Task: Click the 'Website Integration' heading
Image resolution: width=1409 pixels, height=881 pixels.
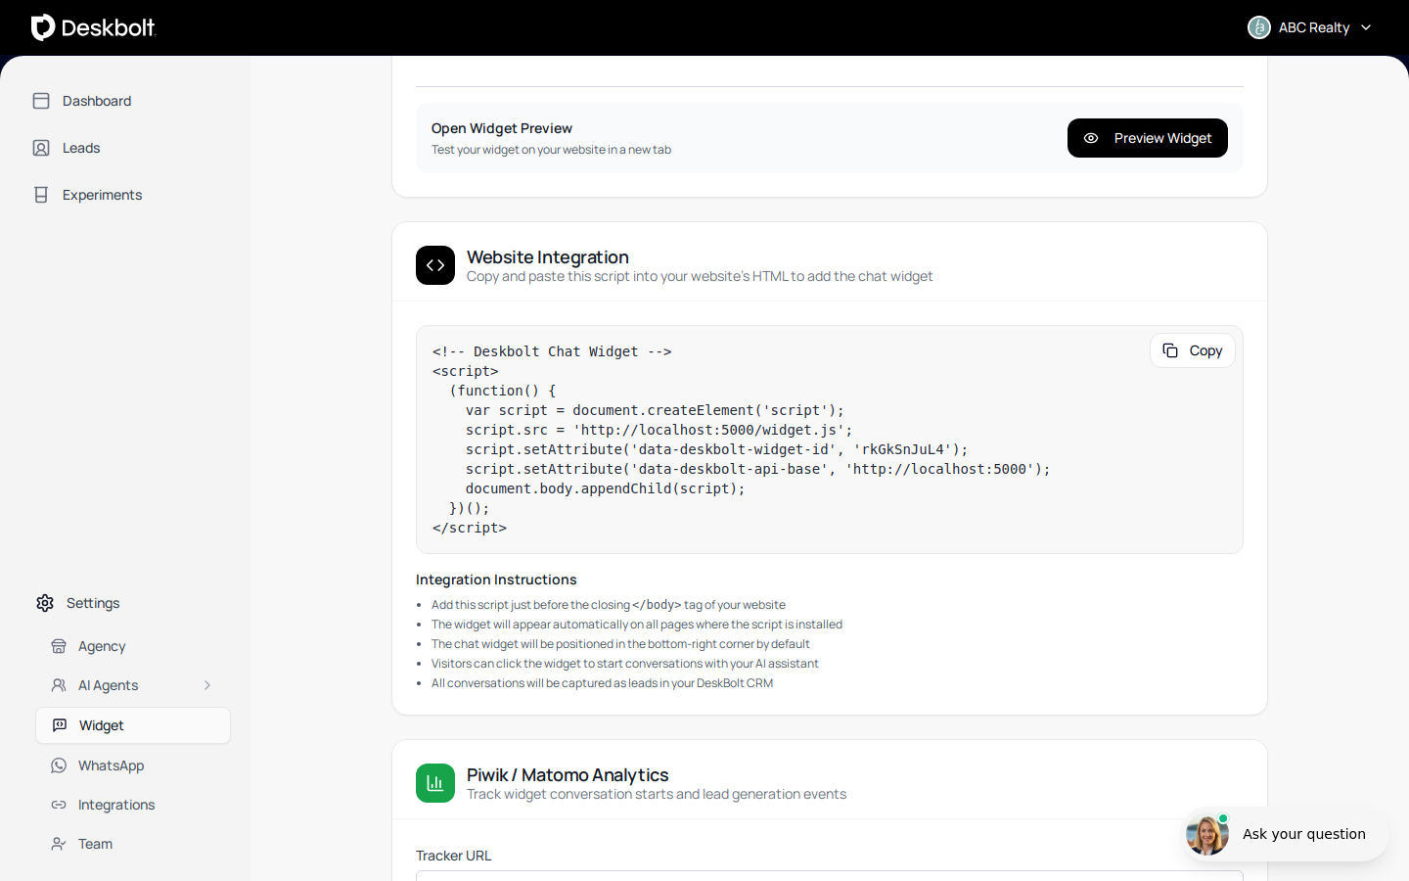Action: pos(548,256)
